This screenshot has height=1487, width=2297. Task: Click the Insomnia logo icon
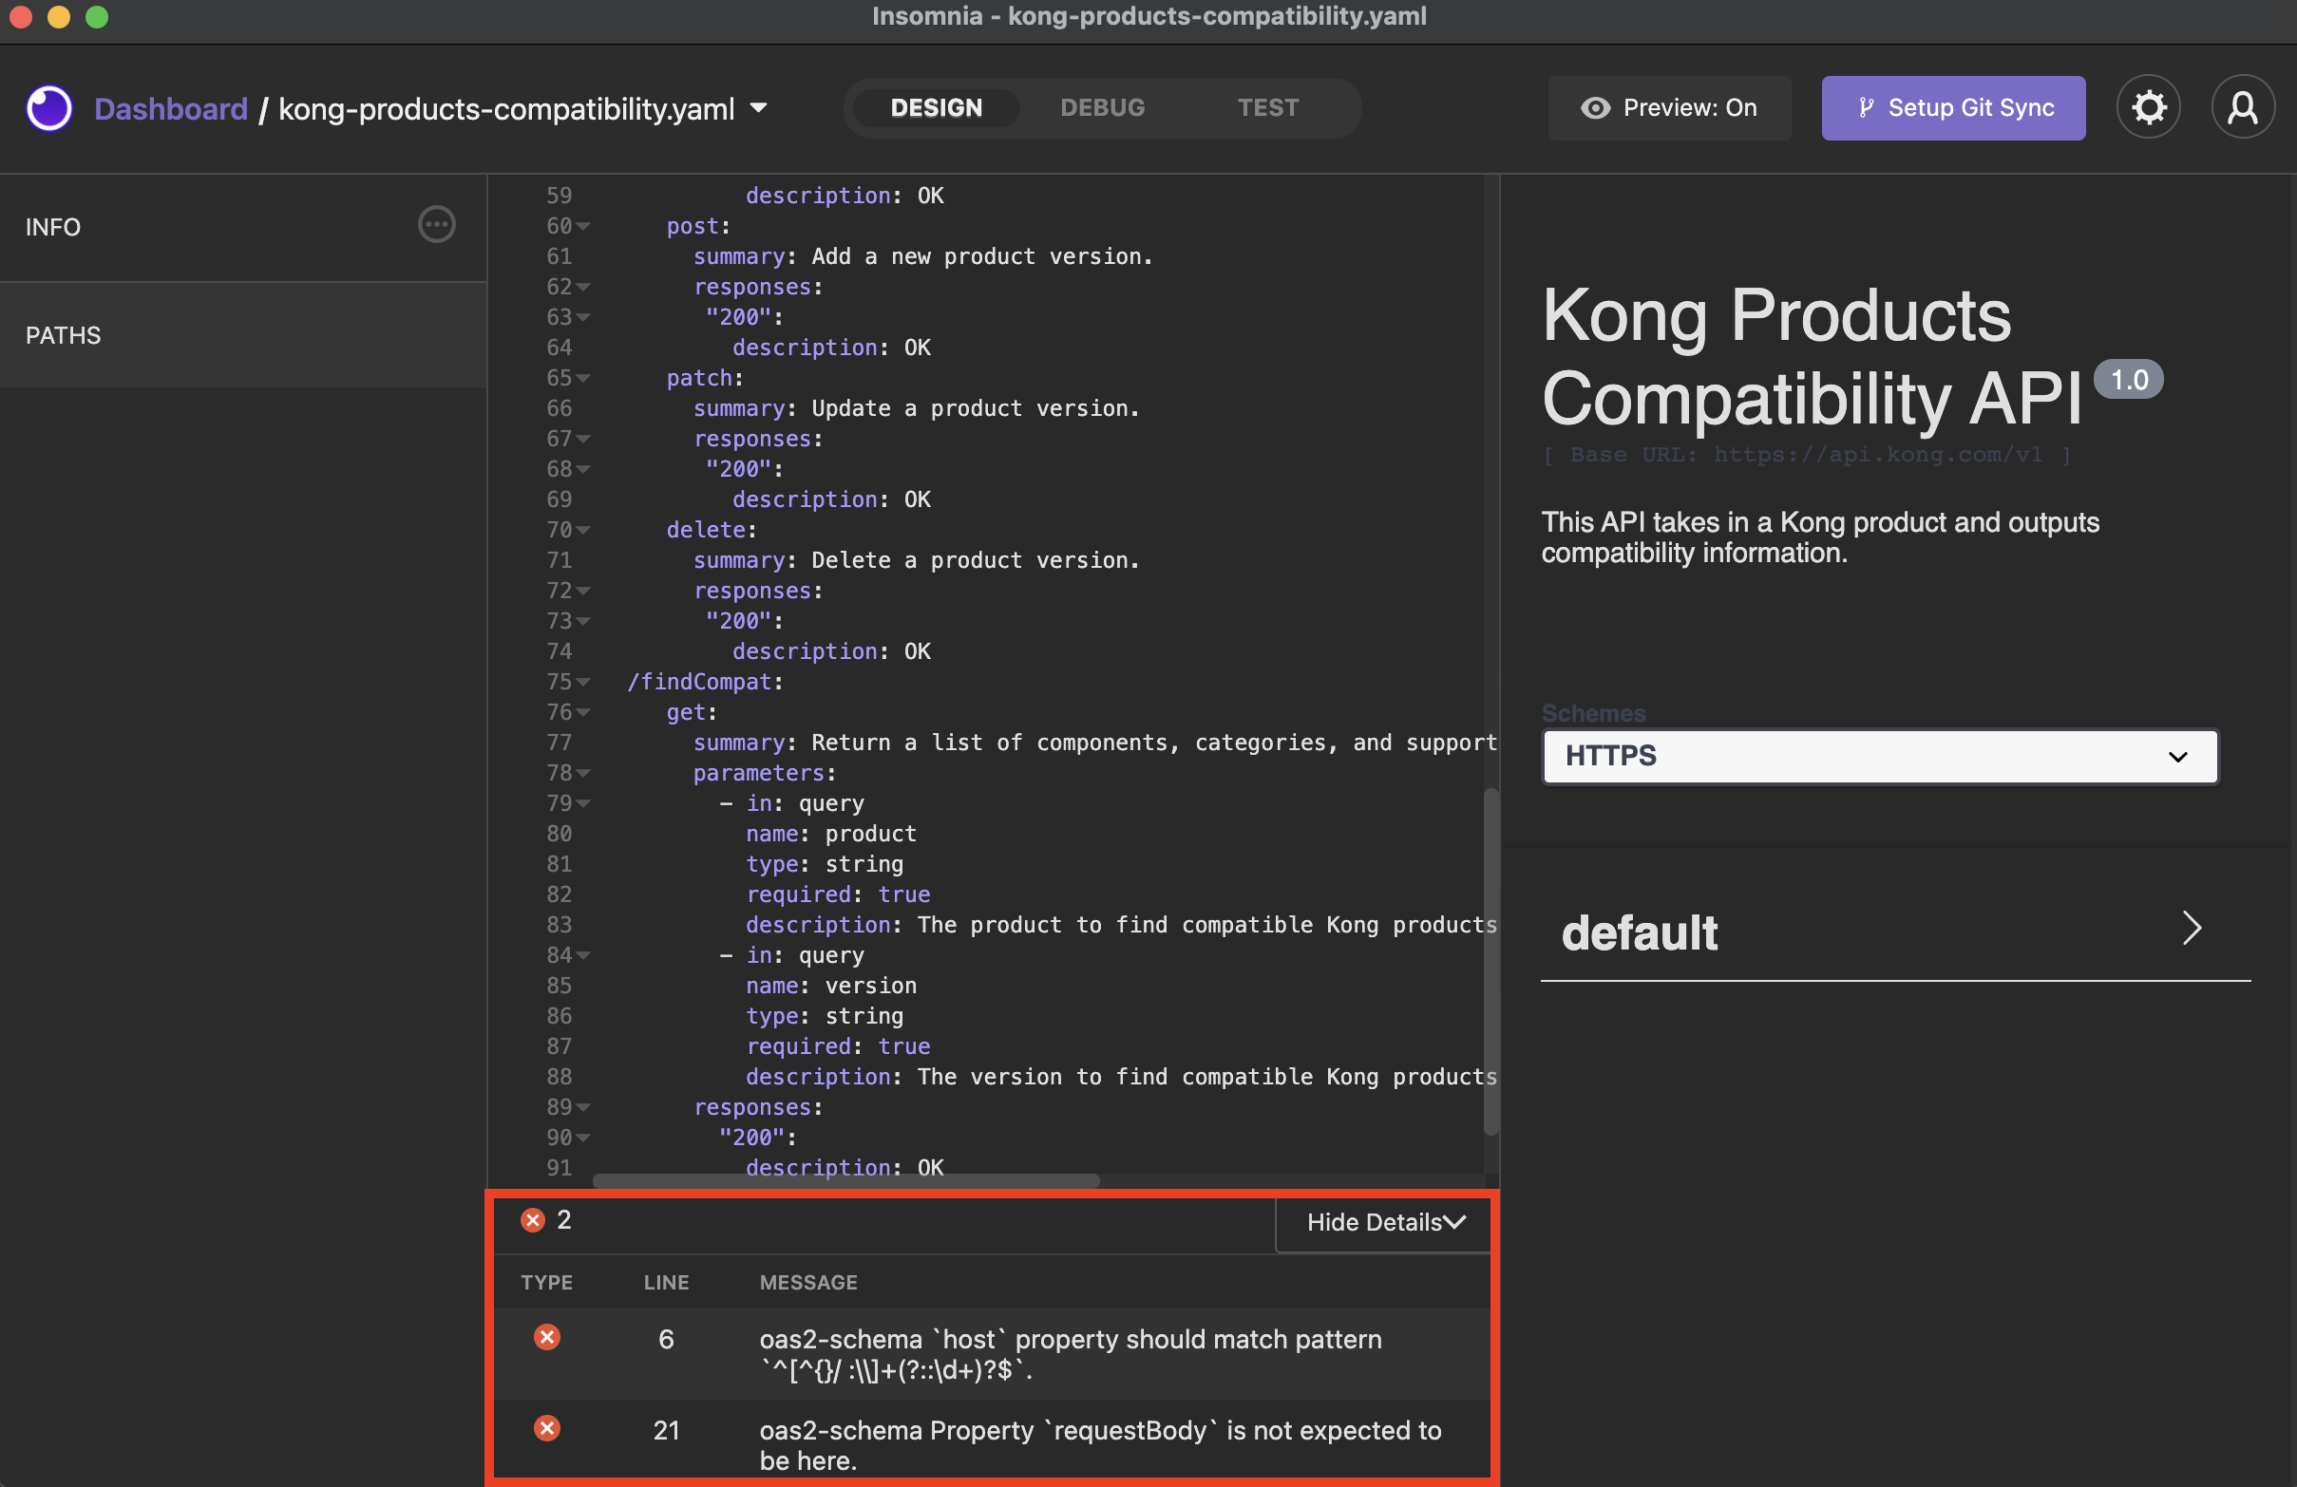pos(49,108)
